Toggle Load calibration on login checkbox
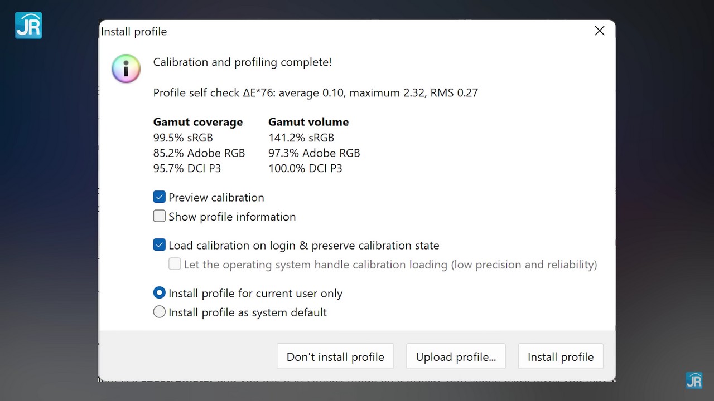Image resolution: width=714 pixels, height=401 pixels. [160, 245]
